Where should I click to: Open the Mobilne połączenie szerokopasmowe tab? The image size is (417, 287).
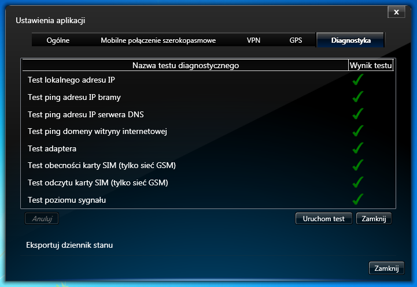point(158,40)
